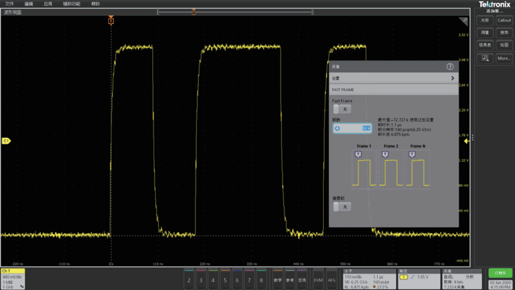Image resolution: width=515 pixels, height=290 pixels.
Task: Click the orange trigger position marker
Action: [x=111, y=21]
